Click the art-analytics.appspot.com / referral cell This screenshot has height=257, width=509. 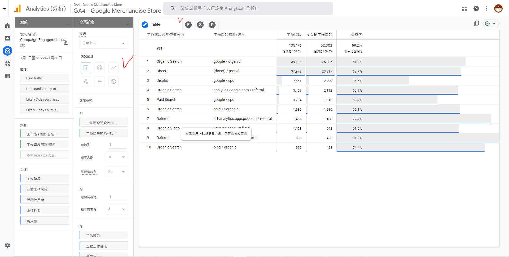coord(243,119)
